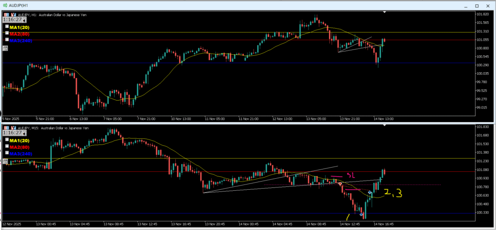The height and width of the screenshot is (230, 496).
Task: Click the first red grid icon in H1 chart header
Action: point(5,15)
